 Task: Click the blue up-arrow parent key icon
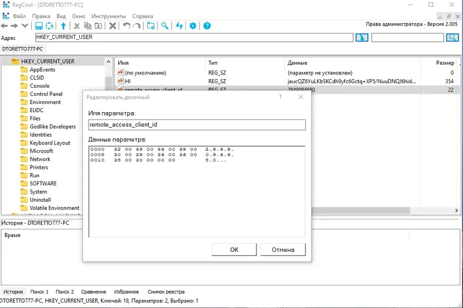(x=63, y=26)
